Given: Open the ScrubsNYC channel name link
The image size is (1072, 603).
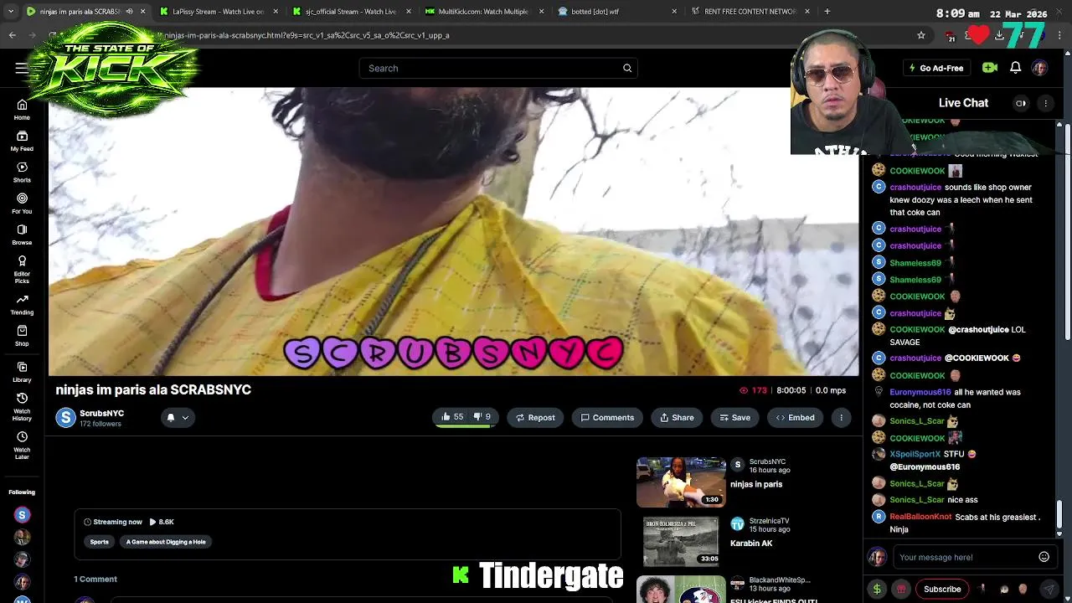Looking at the screenshot, I should pyautogui.click(x=101, y=413).
